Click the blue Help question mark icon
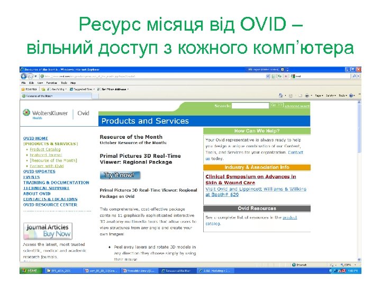 (351, 96)
